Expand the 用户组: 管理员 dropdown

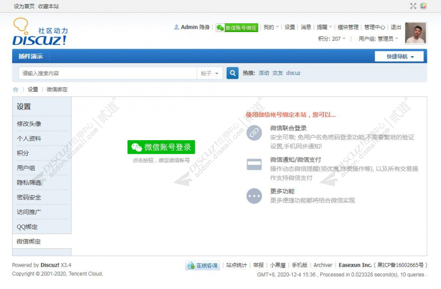tap(378, 39)
